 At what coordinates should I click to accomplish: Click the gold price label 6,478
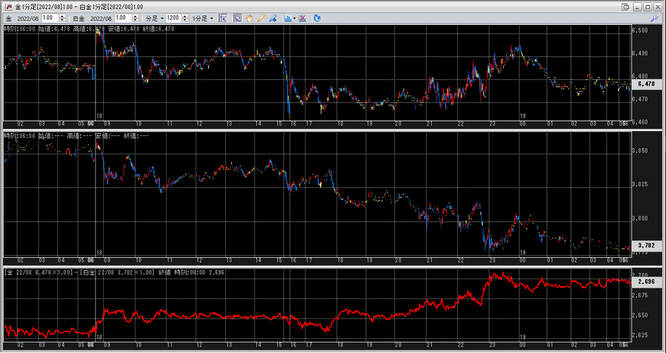(x=646, y=84)
